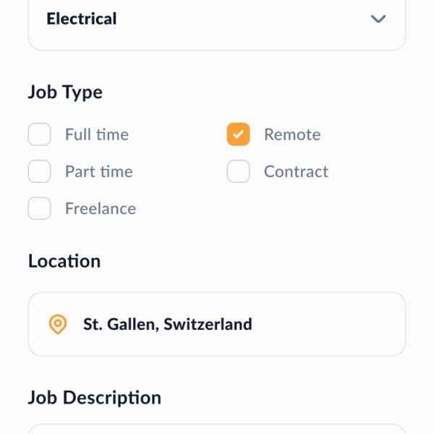Screen dimensions: 434x434
Task: Check the Contract checkbox
Action: click(238, 171)
